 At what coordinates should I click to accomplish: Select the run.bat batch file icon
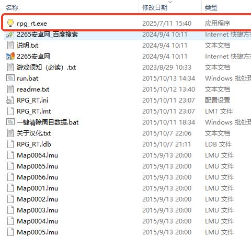(10, 78)
